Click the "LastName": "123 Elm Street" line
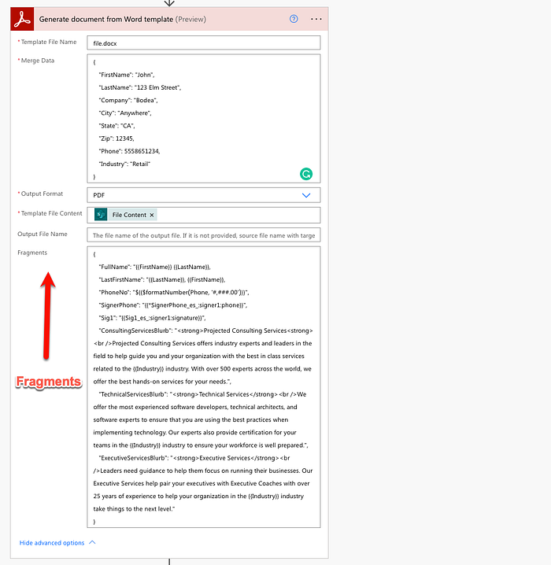Screen dimensions: 551x565 coord(140,87)
